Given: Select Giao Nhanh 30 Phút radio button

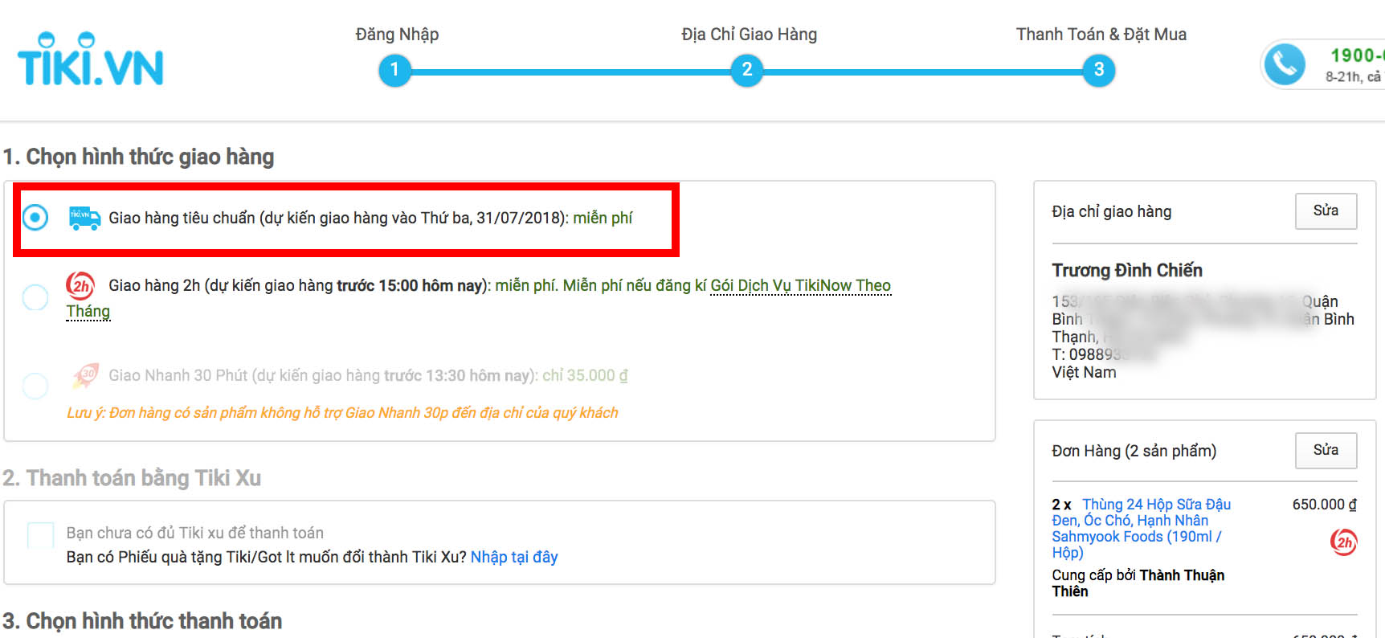Looking at the screenshot, I should [35, 386].
